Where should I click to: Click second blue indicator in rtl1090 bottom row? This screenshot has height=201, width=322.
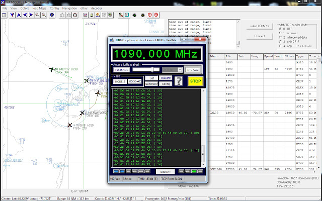(122, 171)
